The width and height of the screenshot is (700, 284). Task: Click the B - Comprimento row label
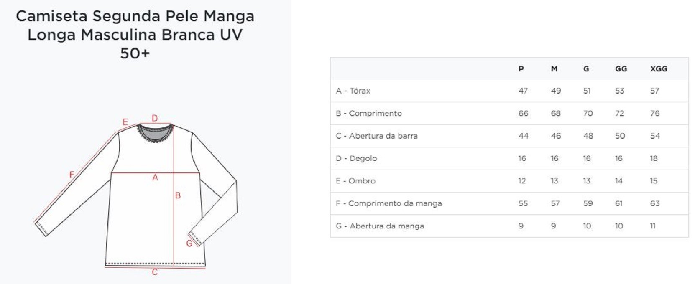[x=369, y=114]
